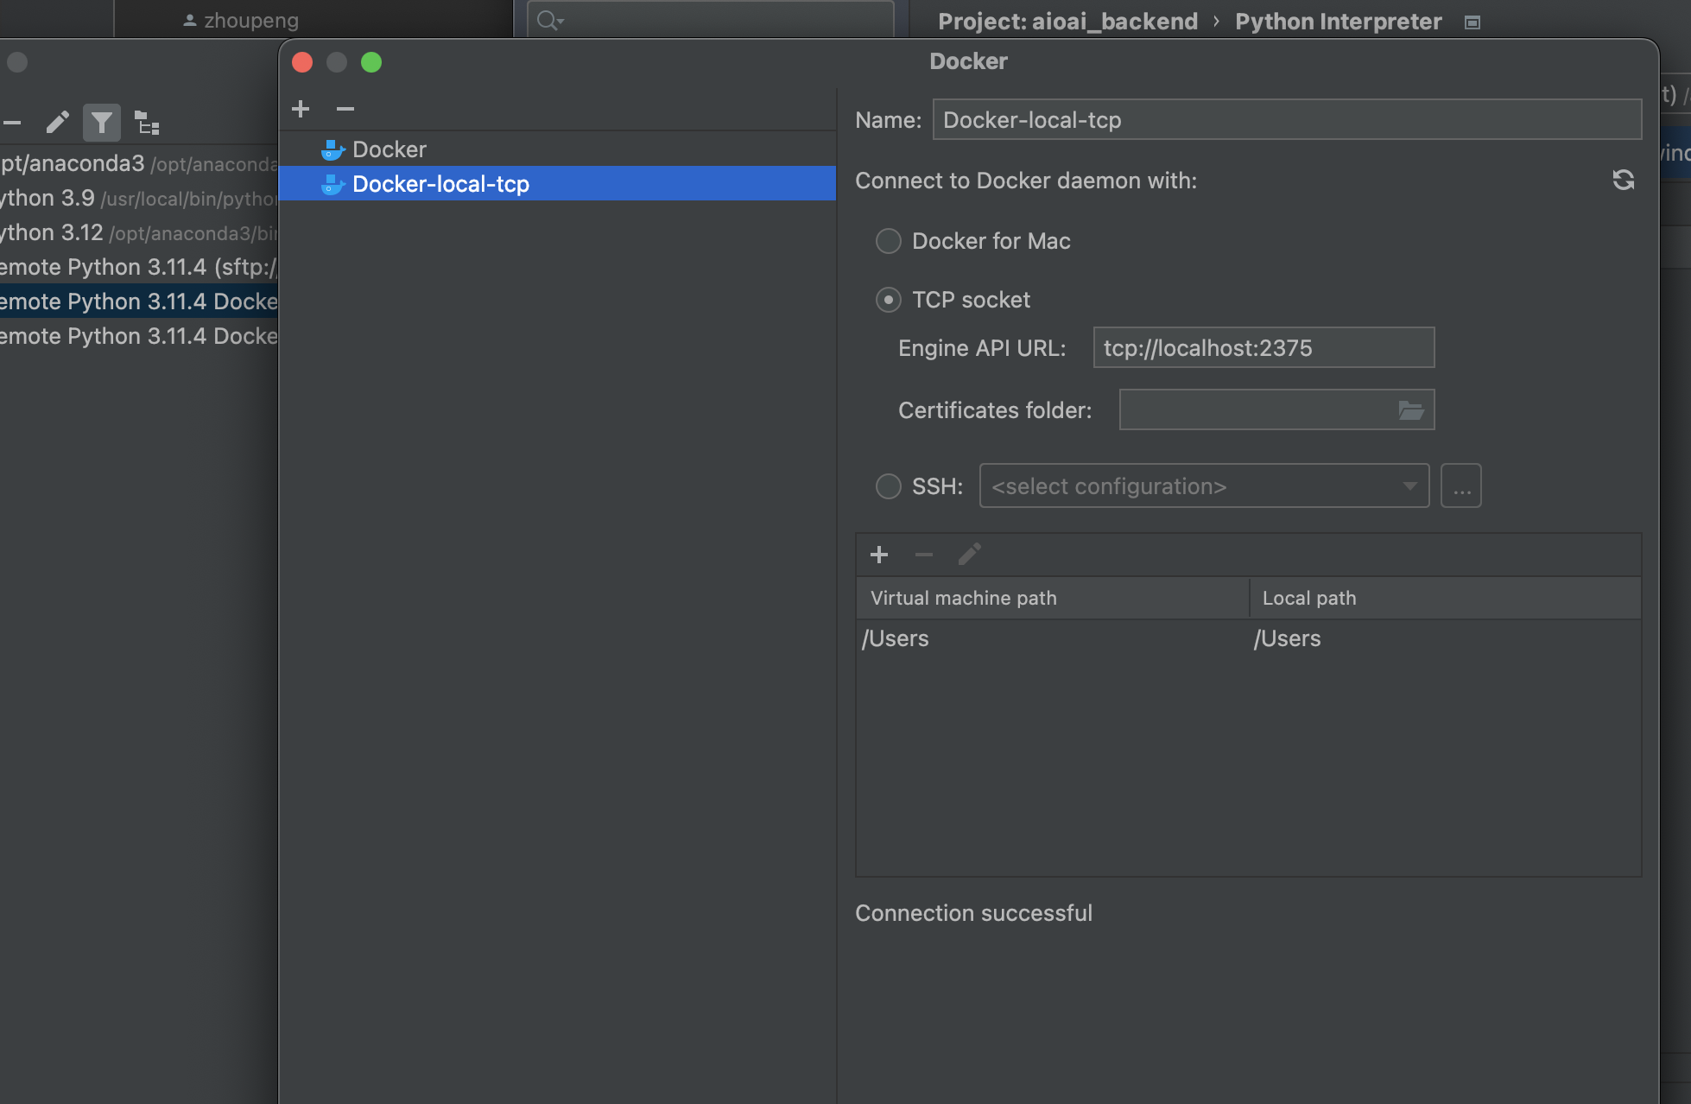Browse for the certificates folder
This screenshot has width=1691, height=1104.
click(1410, 410)
